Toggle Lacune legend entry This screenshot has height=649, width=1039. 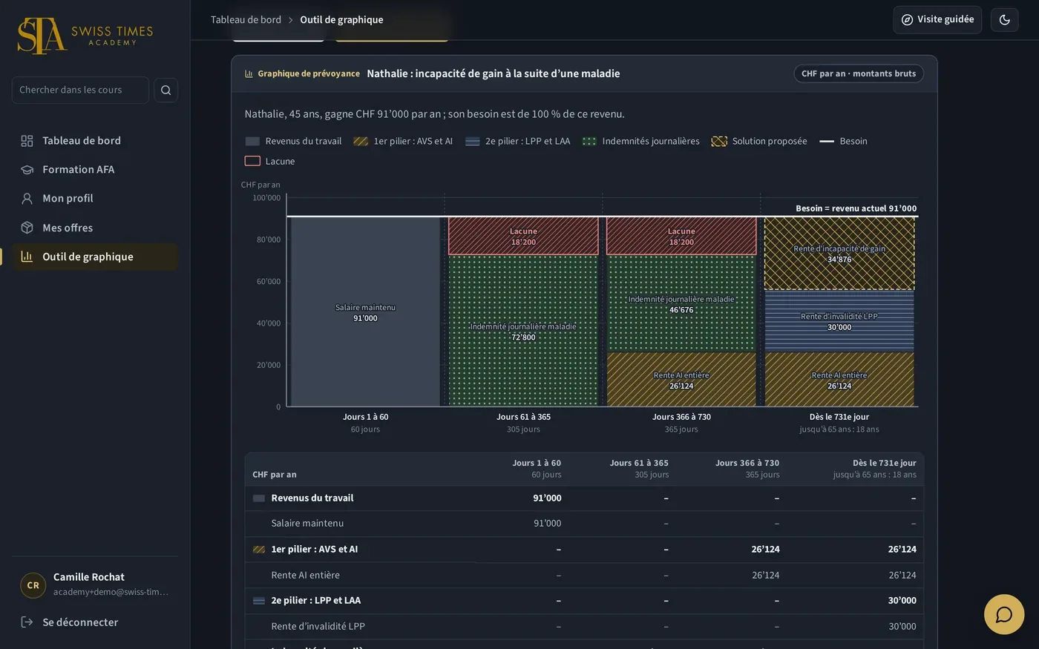click(x=270, y=161)
